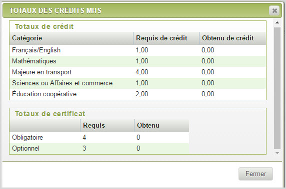Click the scrollbar up arrow

[277, 23]
